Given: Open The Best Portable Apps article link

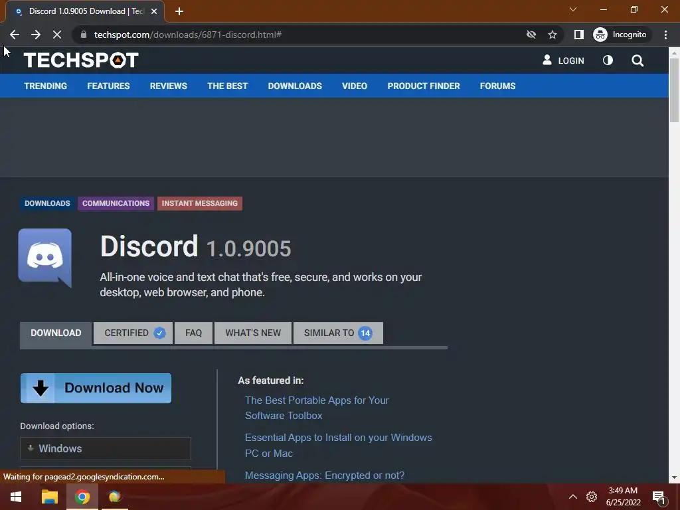Looking at the screenshot, I should tap(317, 408).
